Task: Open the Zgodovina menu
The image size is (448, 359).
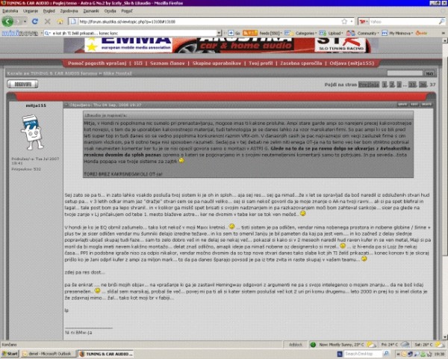Action: tap(69, 11)
